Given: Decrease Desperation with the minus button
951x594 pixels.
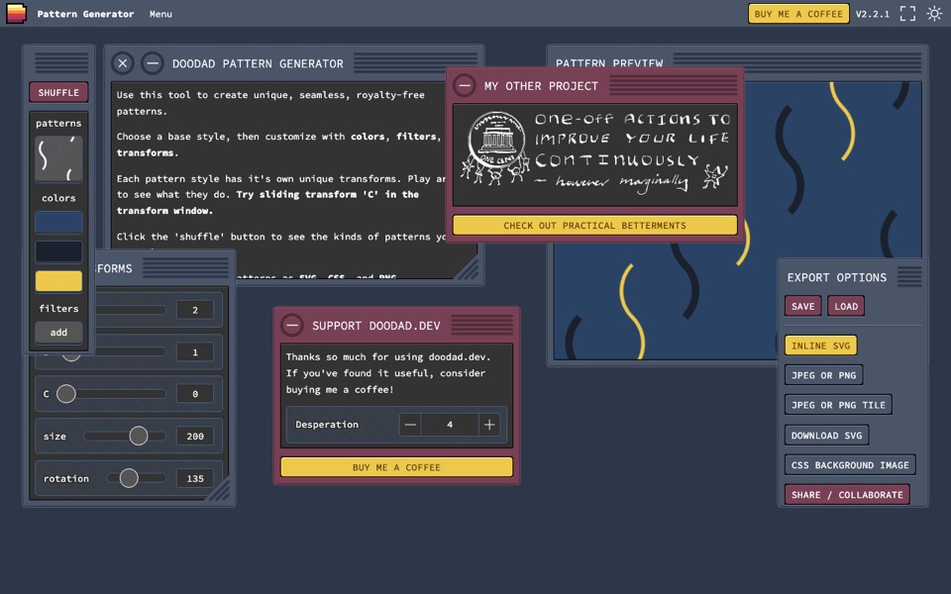Looking at the screenshot, I should (410, 425).
